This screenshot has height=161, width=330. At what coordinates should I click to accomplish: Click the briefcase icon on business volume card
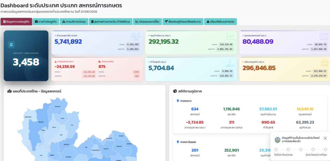(324, 63)
